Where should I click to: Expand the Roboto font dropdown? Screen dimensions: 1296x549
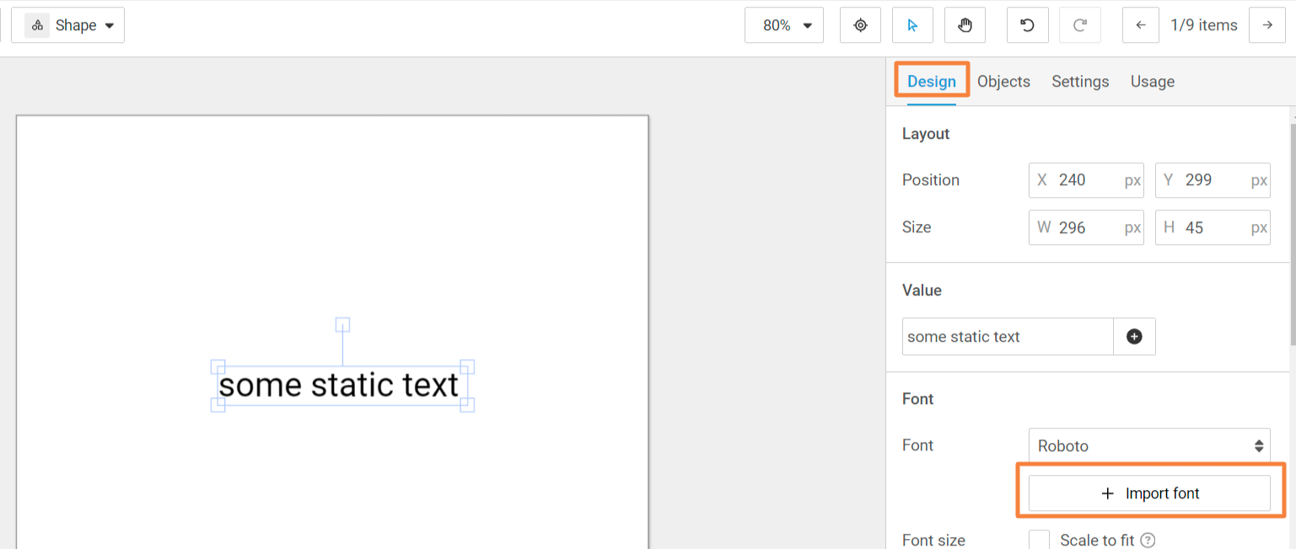tap(1148, 446)
